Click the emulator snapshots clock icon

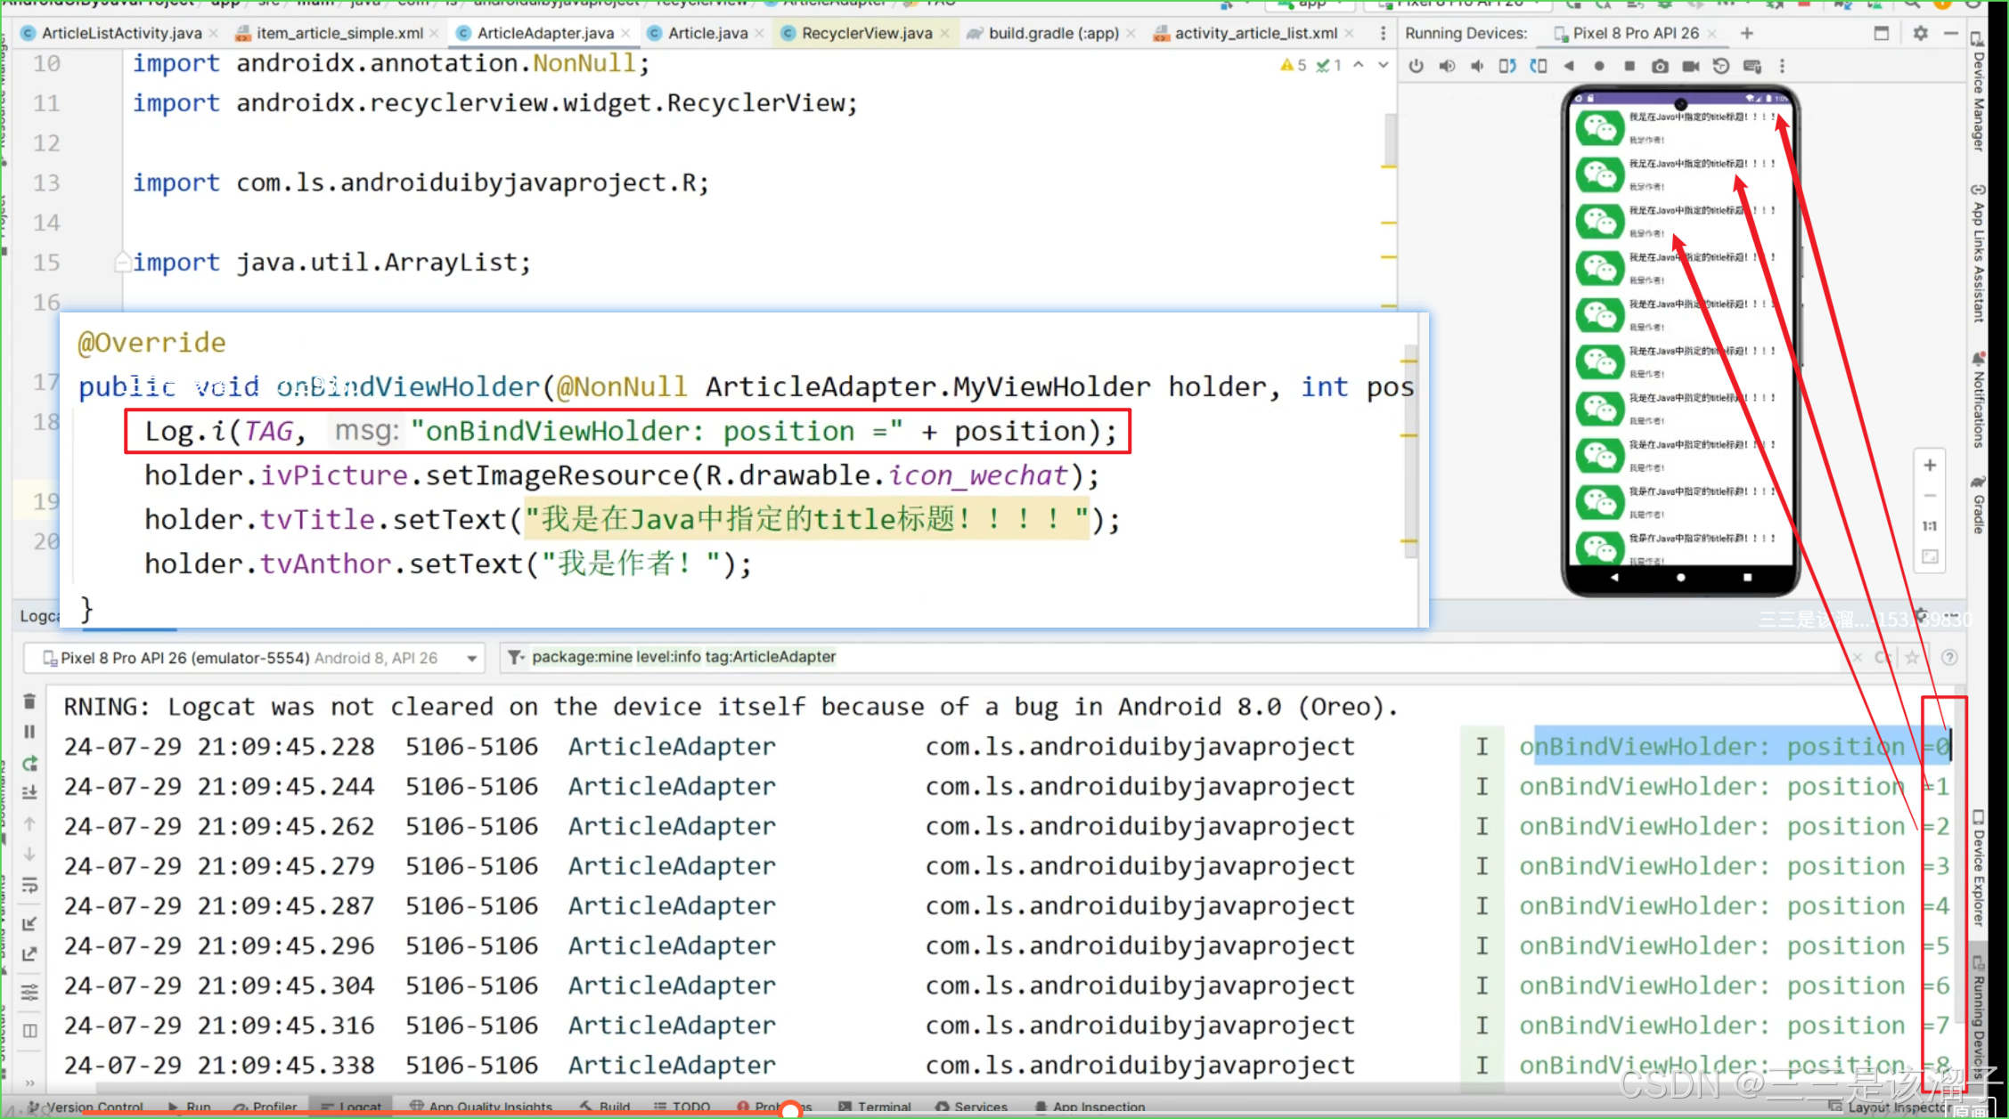1721,66
